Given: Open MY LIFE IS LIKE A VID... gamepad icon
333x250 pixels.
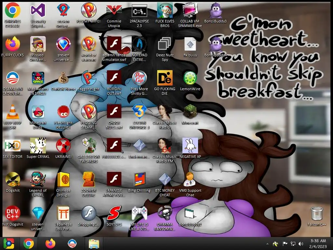Looking at the screenshot, I should tap(139, 213).
